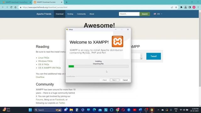The width and height of the screenshot is (201, 113).
Task: Toggle the browser side panel icon
Action: click(190, 7)
